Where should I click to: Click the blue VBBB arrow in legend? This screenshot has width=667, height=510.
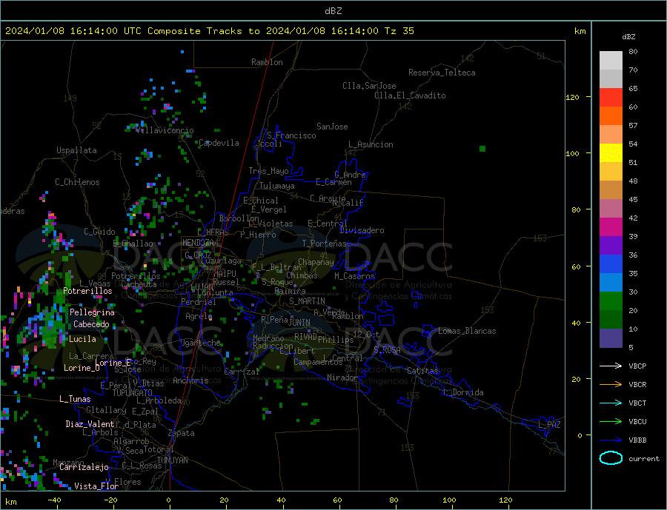point(611,440)
